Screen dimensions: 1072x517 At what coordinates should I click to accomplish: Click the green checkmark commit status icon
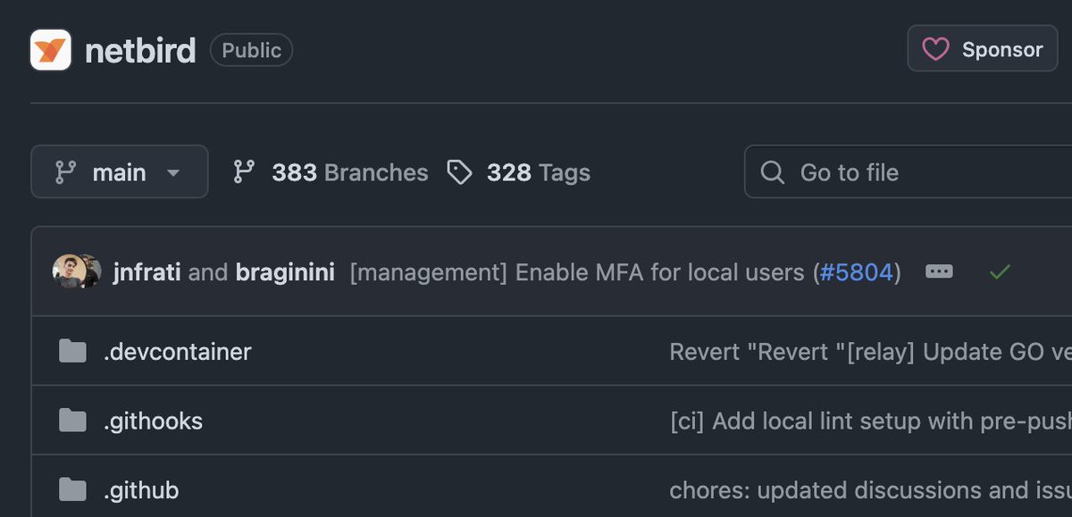coord(1000,271)
